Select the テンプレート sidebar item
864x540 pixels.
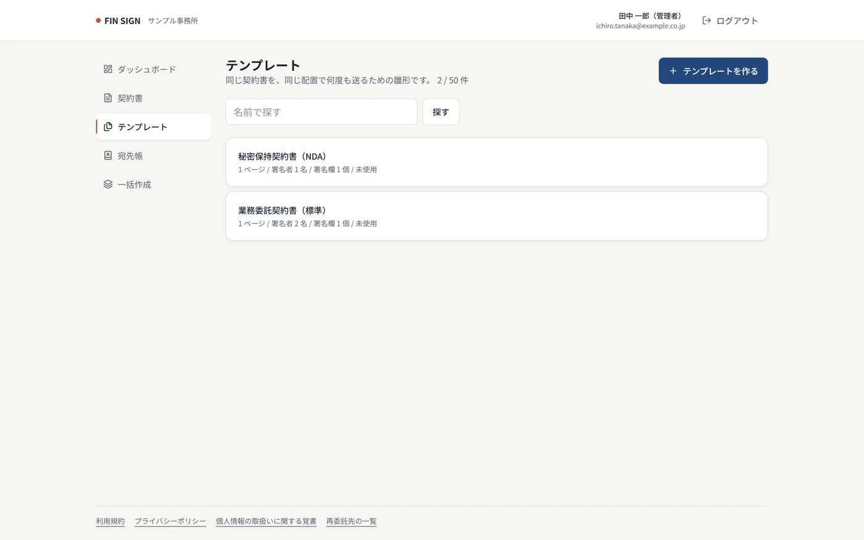pos(154,127)
